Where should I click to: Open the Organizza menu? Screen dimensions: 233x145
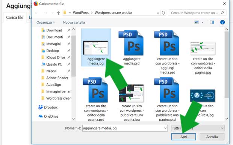[x=45, y=22]
